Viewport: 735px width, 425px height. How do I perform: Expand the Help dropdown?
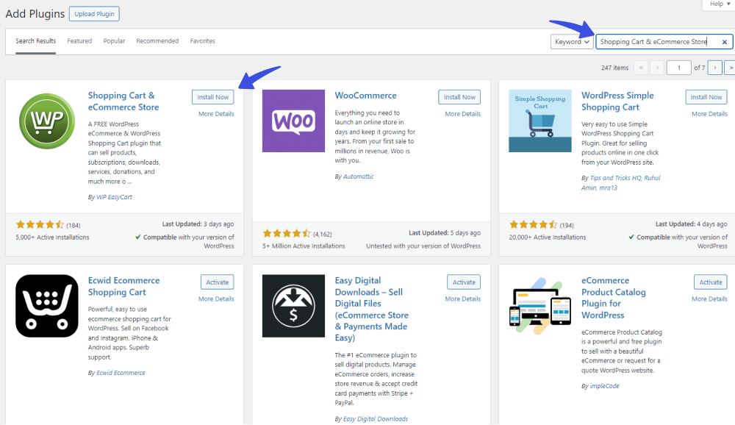coord(720,4)
